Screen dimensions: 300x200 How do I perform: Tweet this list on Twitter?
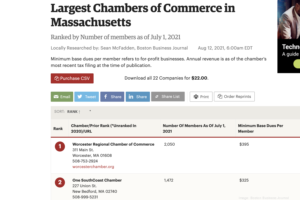pos(86,97)
